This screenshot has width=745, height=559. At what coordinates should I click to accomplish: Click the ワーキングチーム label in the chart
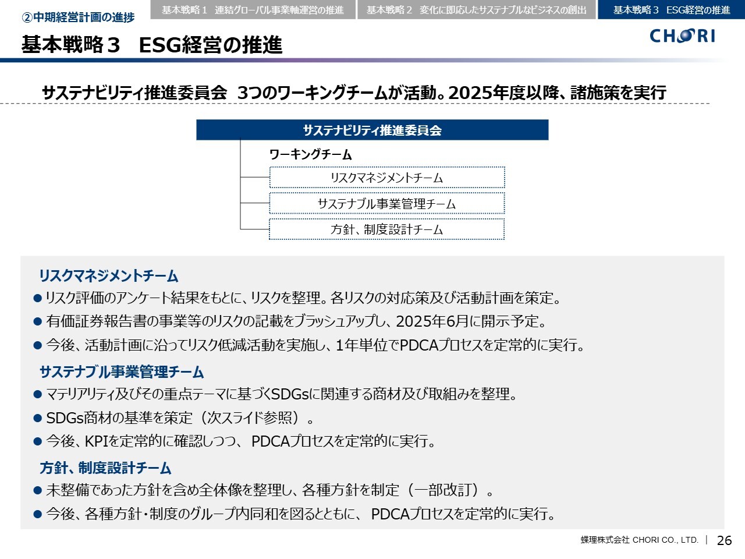pyautogui.click(x=310, y=155)
